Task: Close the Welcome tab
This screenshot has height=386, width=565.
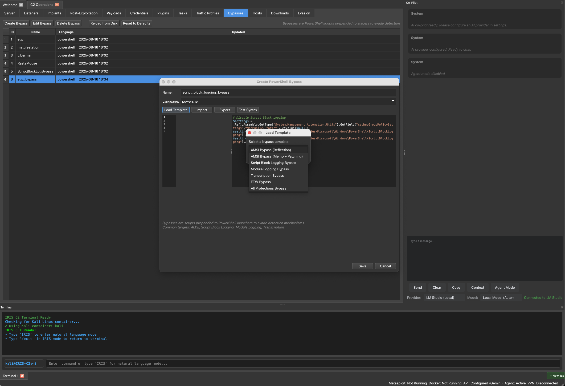Action: pyautogui.click(x=21, y=5)
